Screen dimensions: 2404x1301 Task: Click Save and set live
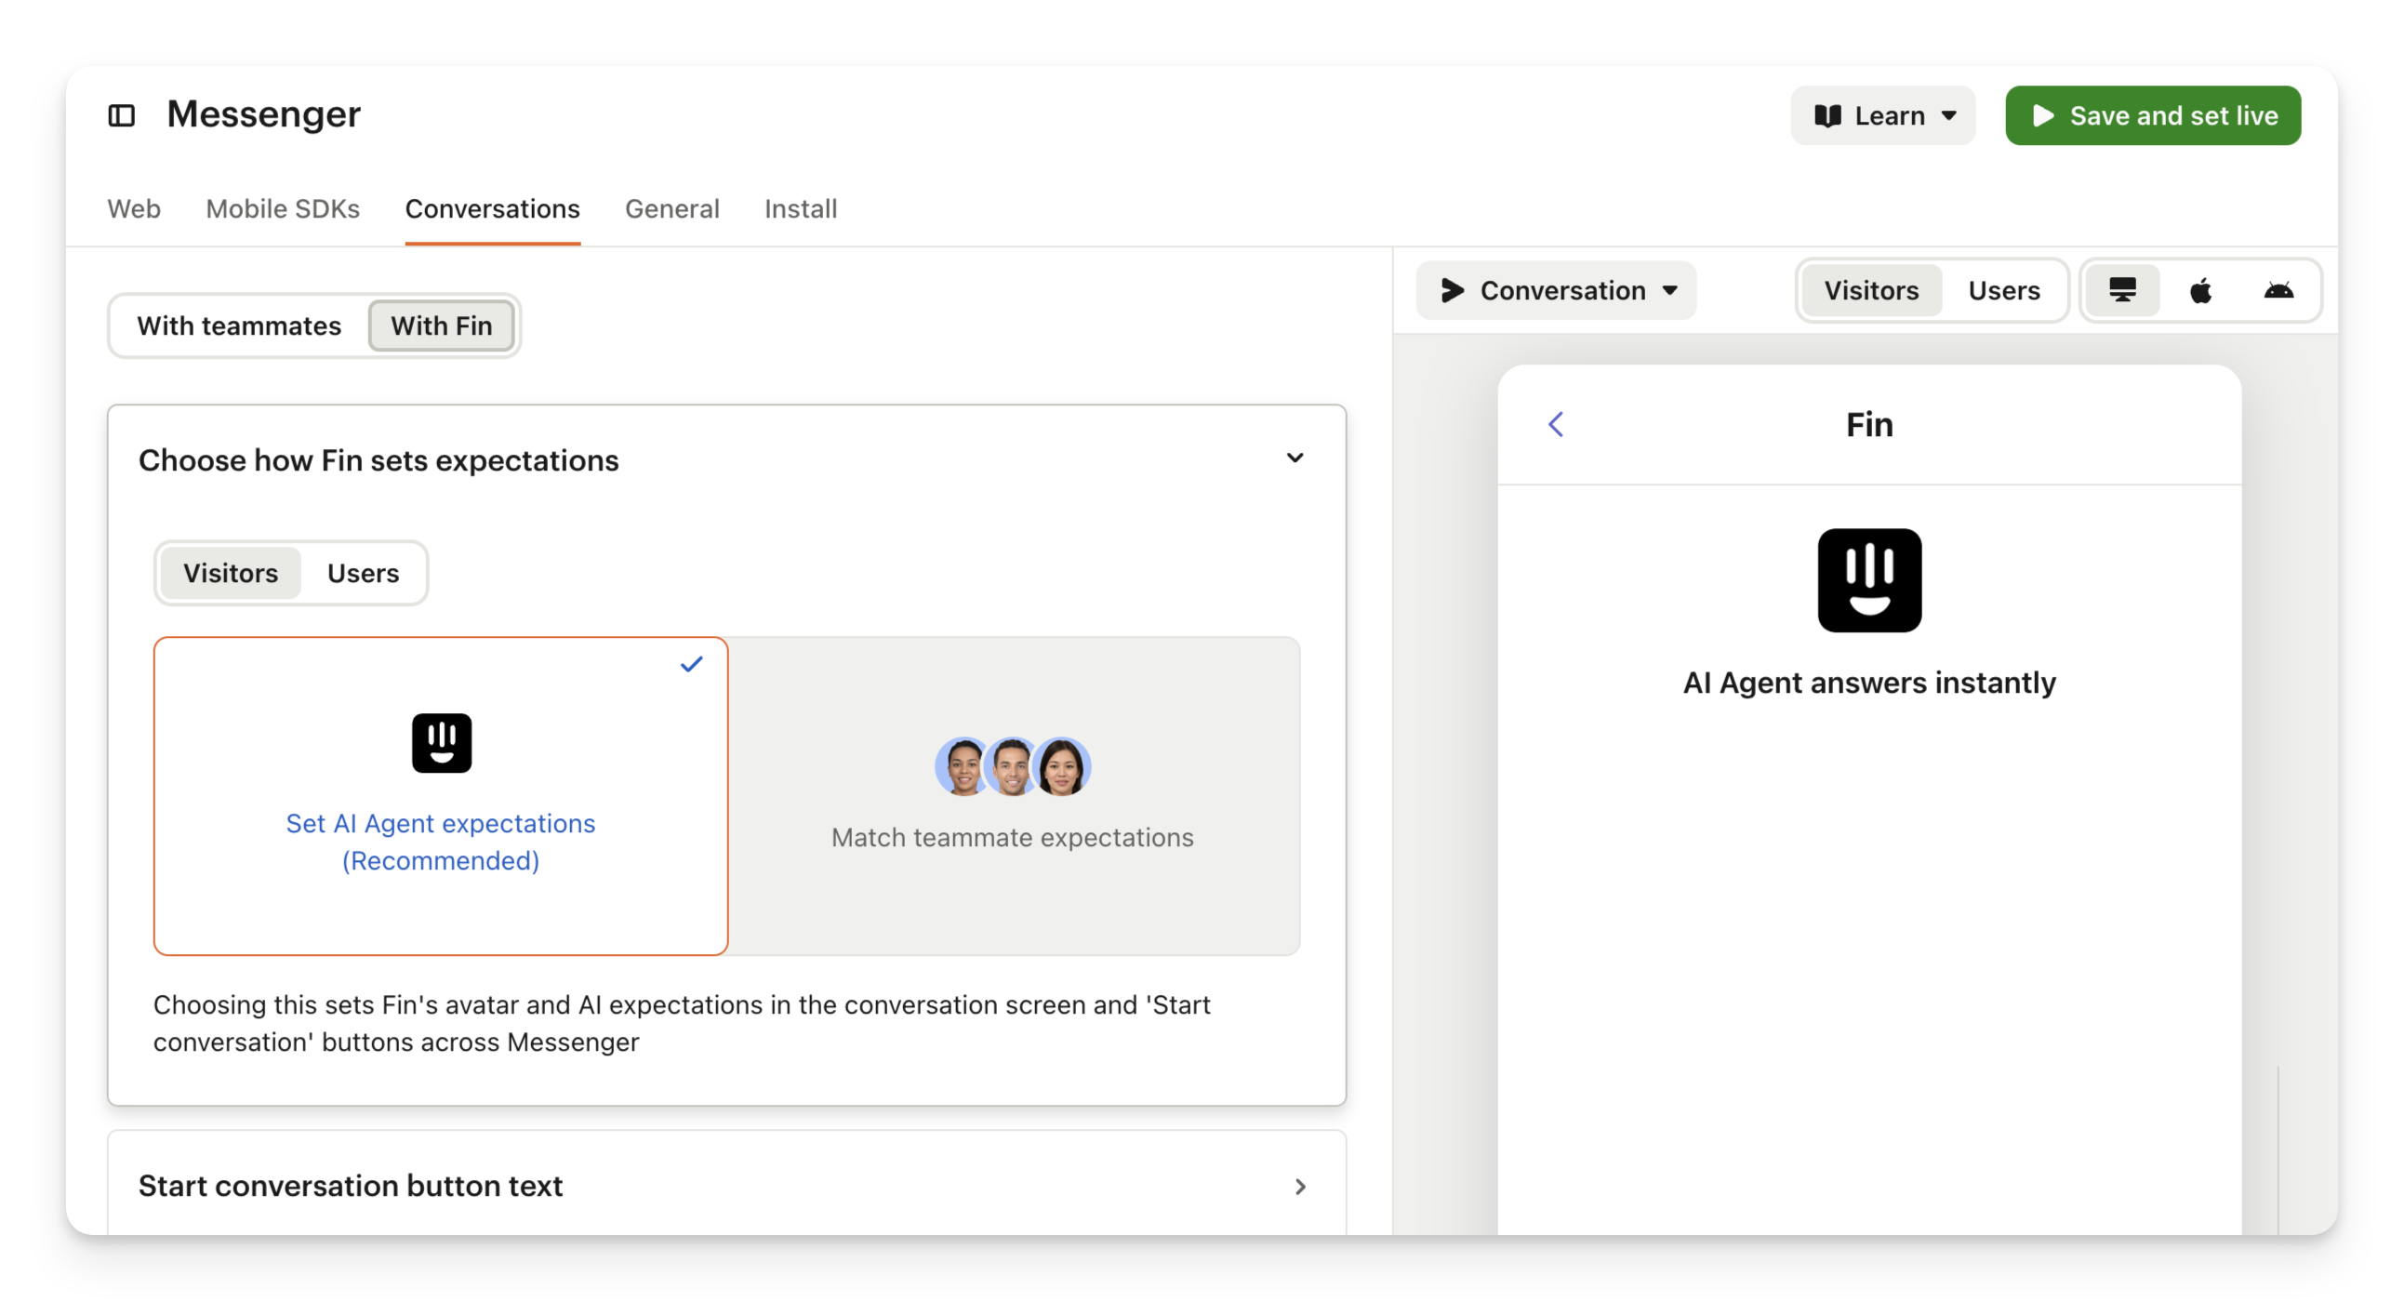[2152, 115]
